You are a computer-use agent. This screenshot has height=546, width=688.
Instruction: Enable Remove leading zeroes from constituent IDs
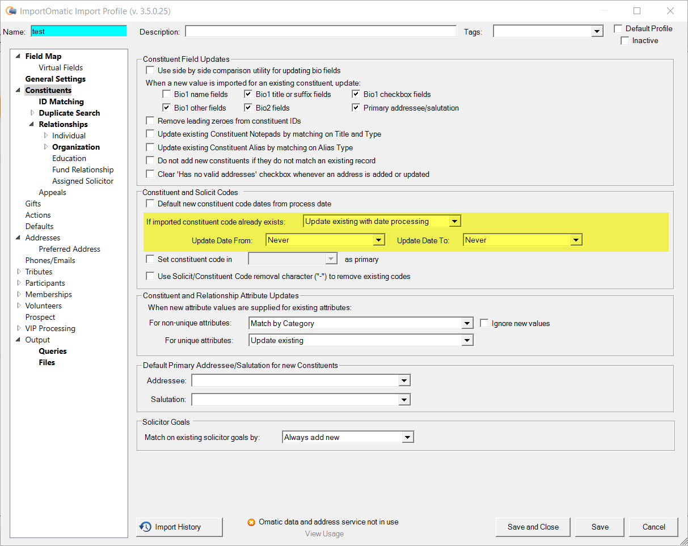click(150, 121)
